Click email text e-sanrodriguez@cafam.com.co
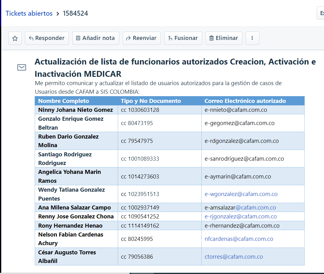 [244, 159]
